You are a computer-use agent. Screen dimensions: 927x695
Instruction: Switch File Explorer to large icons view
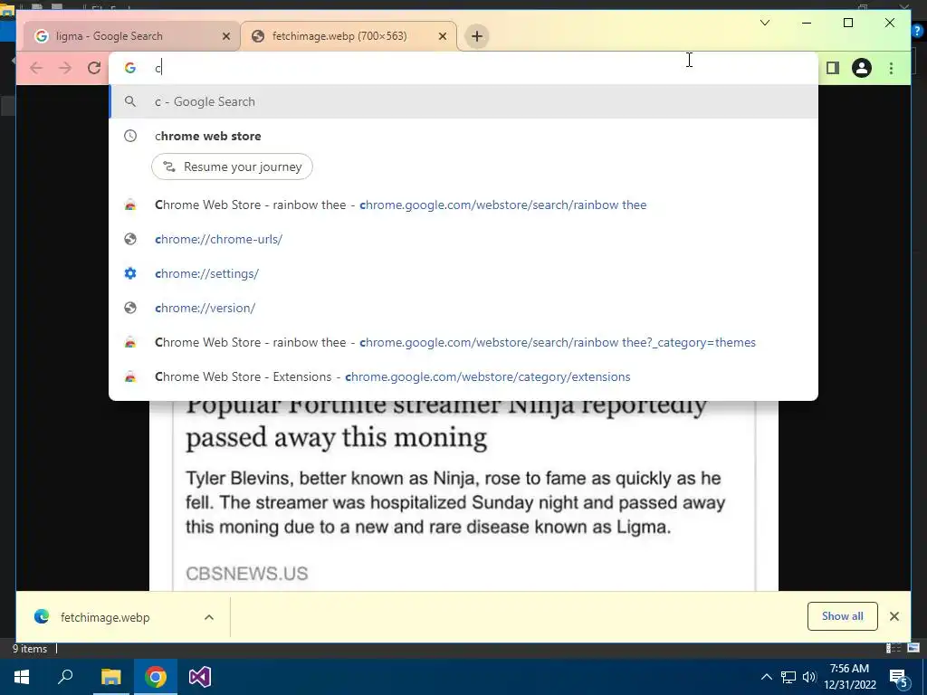(x=913, y=648)
